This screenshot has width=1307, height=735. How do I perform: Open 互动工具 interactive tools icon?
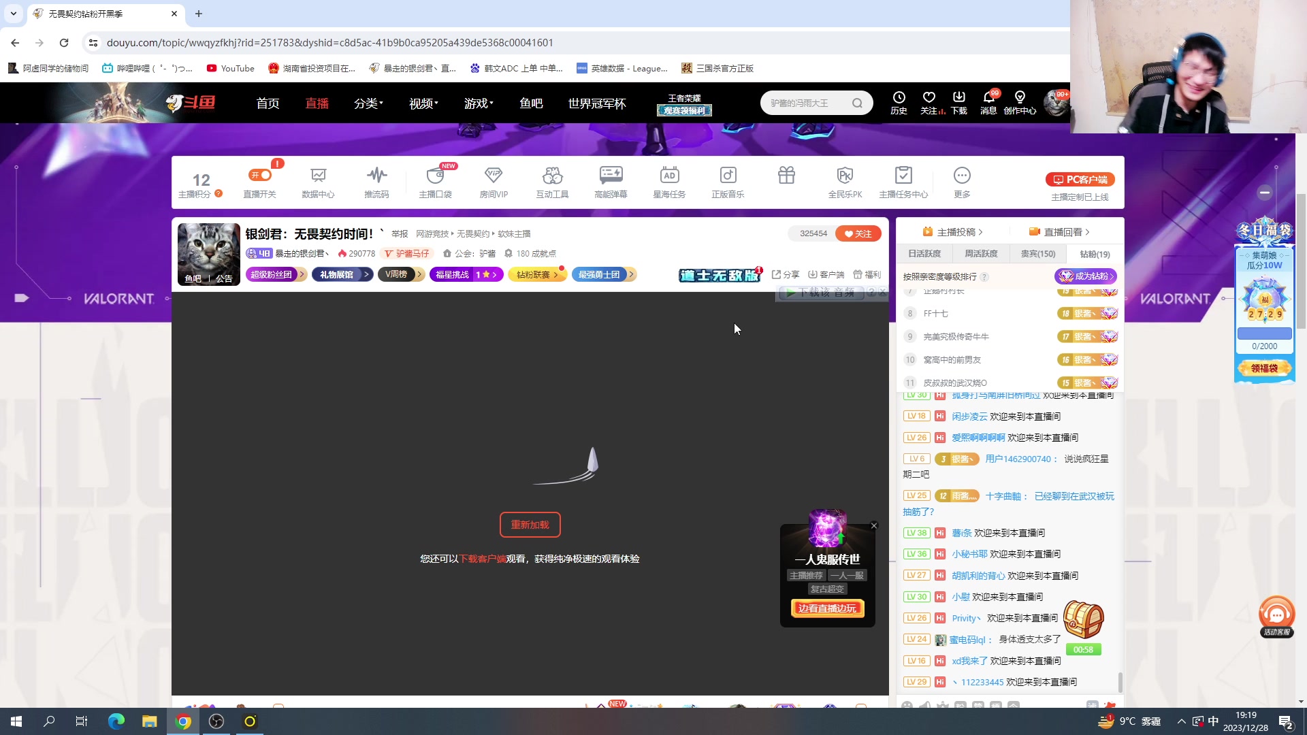point(552,176)
